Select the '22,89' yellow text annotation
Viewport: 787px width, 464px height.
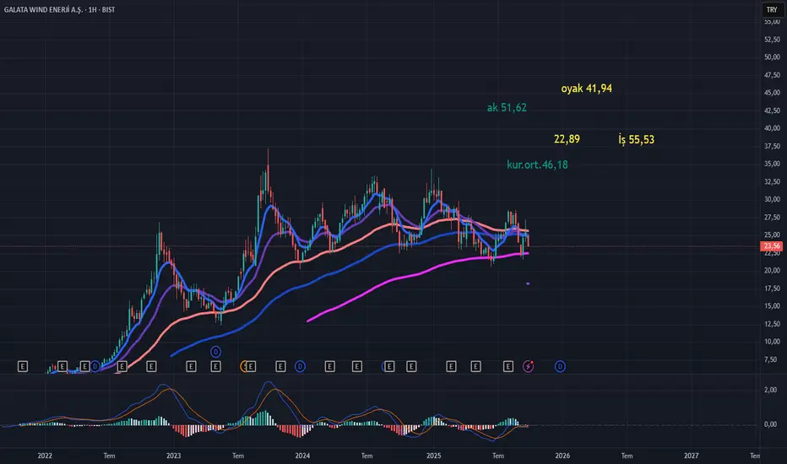(567, 139)
